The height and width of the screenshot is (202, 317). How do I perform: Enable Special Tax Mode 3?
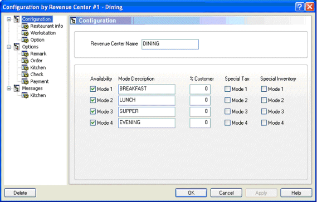227,111
